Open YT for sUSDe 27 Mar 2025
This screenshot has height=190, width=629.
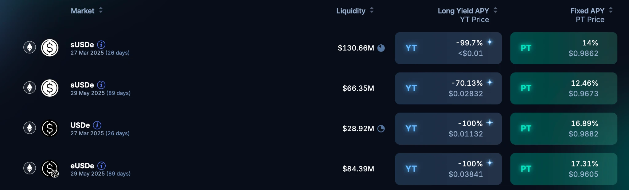click(x=448, y=48)
